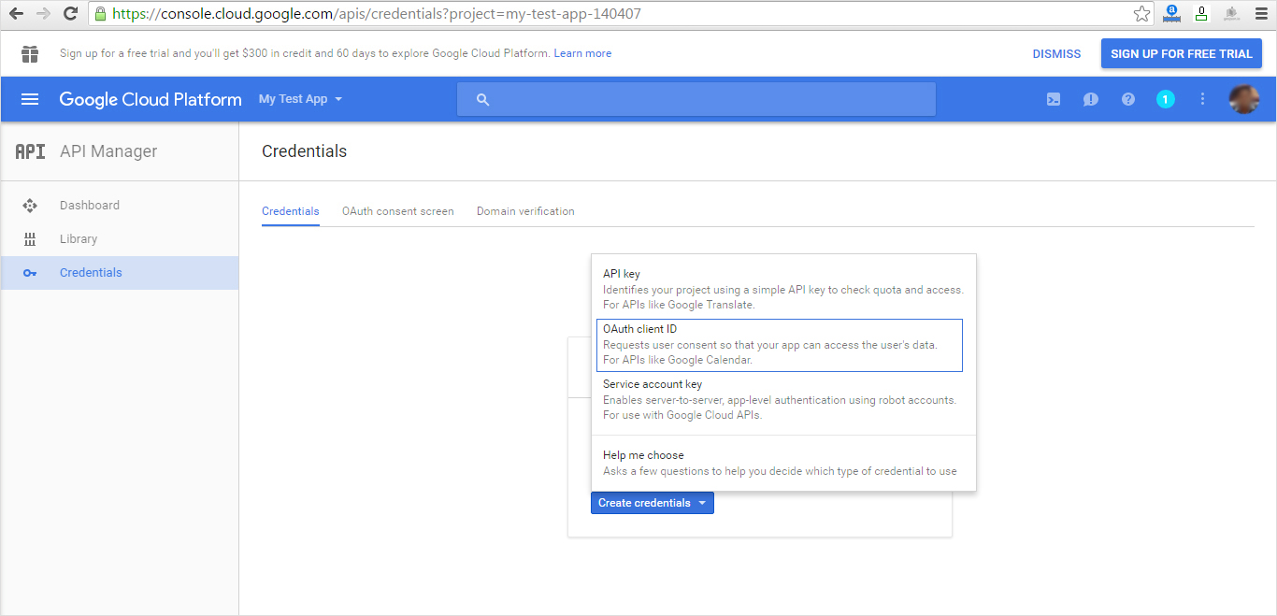This screenshot has height=616, width=1277.
Task: Open the three-dot more options menu
Action: (x=1203, y=99)
